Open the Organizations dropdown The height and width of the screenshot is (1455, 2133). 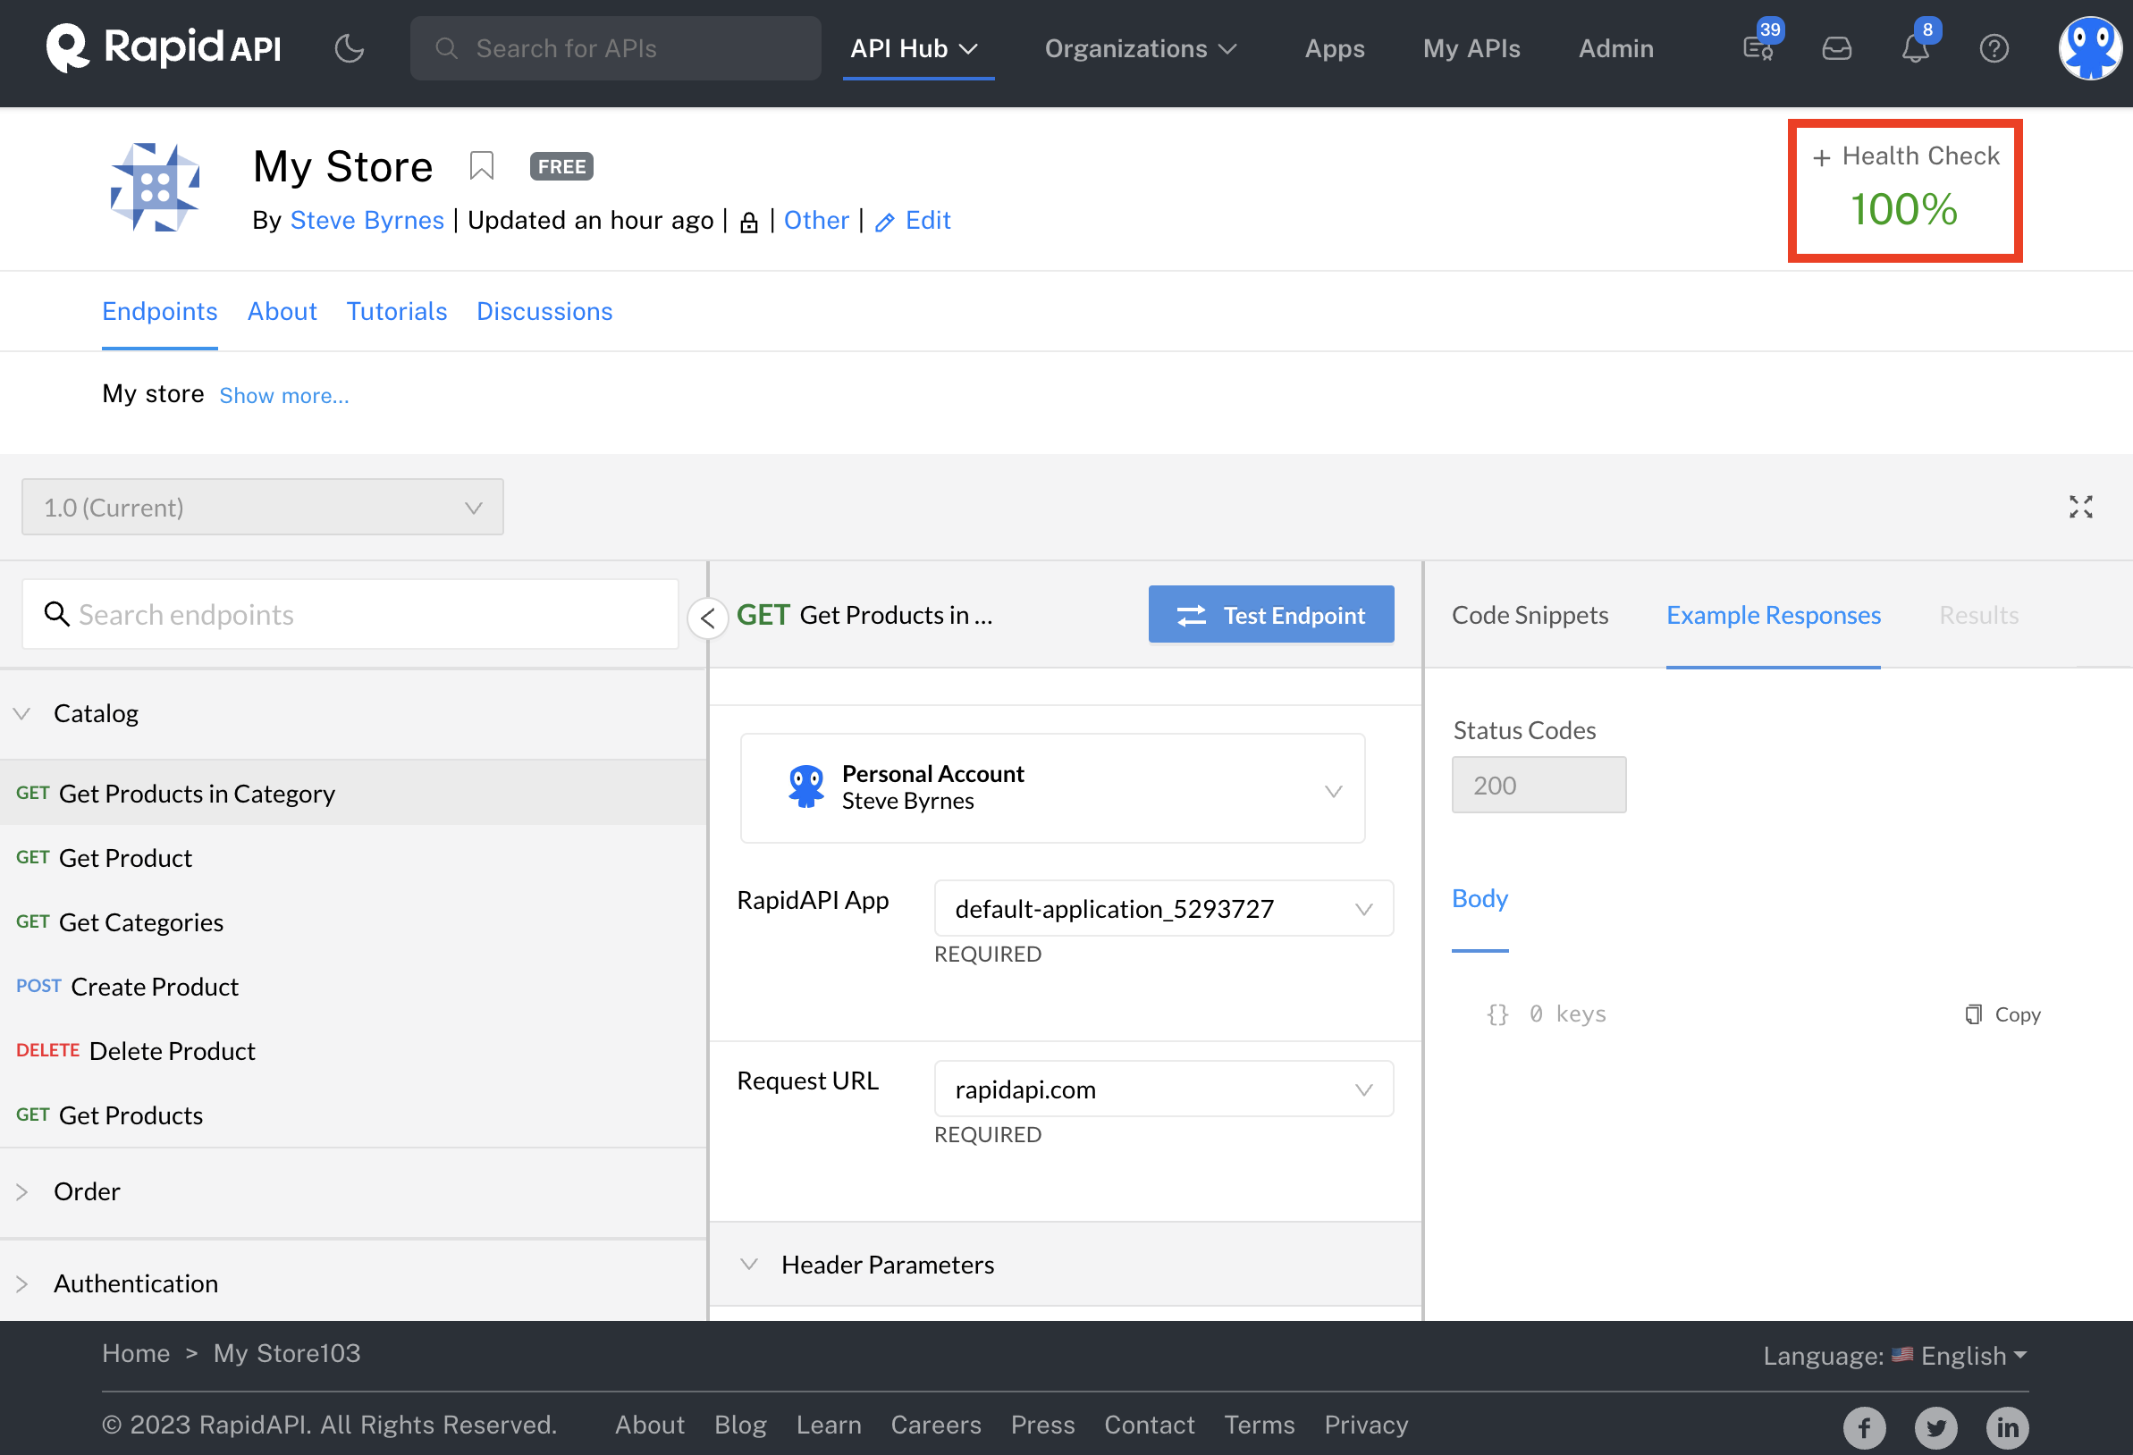(1141, 47)
